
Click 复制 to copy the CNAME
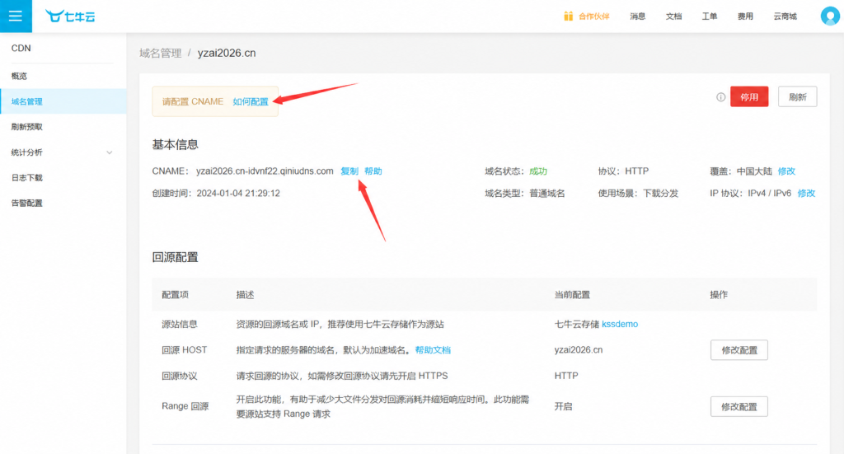tap(349, 171)
